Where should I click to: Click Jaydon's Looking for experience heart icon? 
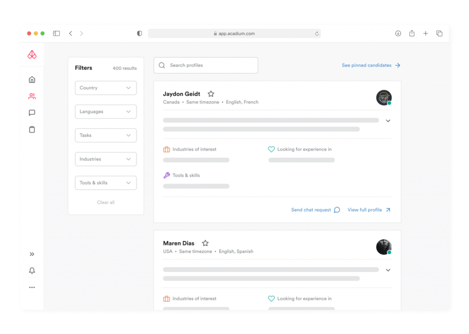click(271, 149)
